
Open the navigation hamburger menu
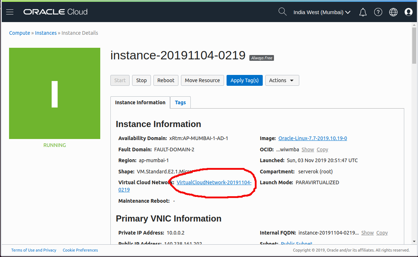click(x=9, y=12)
